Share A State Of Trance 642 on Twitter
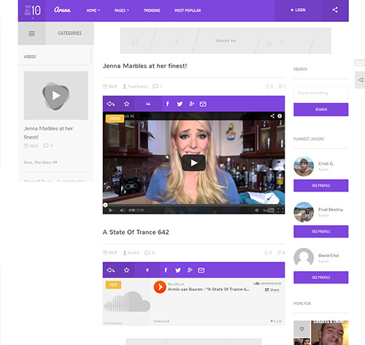Viewport: 365px width, 345px height. click(x=178, y=270)
